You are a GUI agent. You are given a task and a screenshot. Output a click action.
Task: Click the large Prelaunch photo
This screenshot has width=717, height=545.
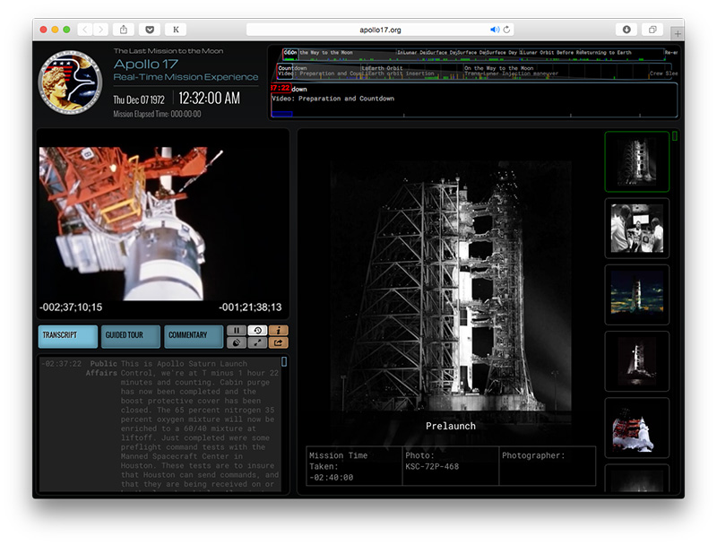(x=451, y=286)
